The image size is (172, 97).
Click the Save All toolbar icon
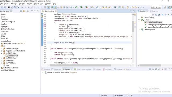[x=5, y=7]
